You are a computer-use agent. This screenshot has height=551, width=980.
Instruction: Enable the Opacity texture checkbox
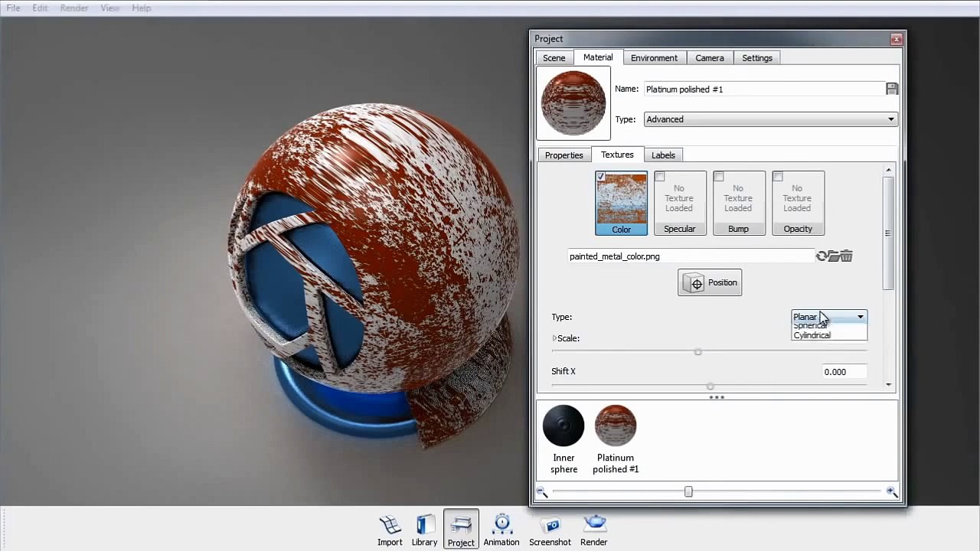tap(777, 177)
